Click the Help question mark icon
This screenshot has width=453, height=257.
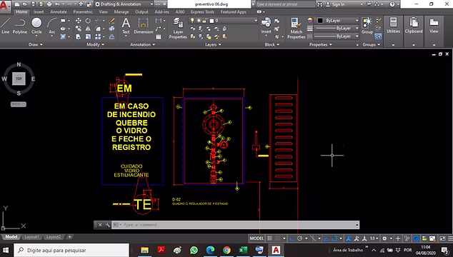[x=392, y=4]
